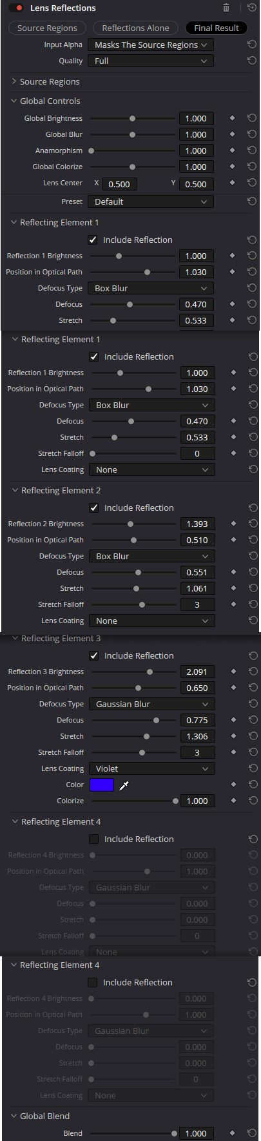Click the Lens Center Y field

coord(196,183)
